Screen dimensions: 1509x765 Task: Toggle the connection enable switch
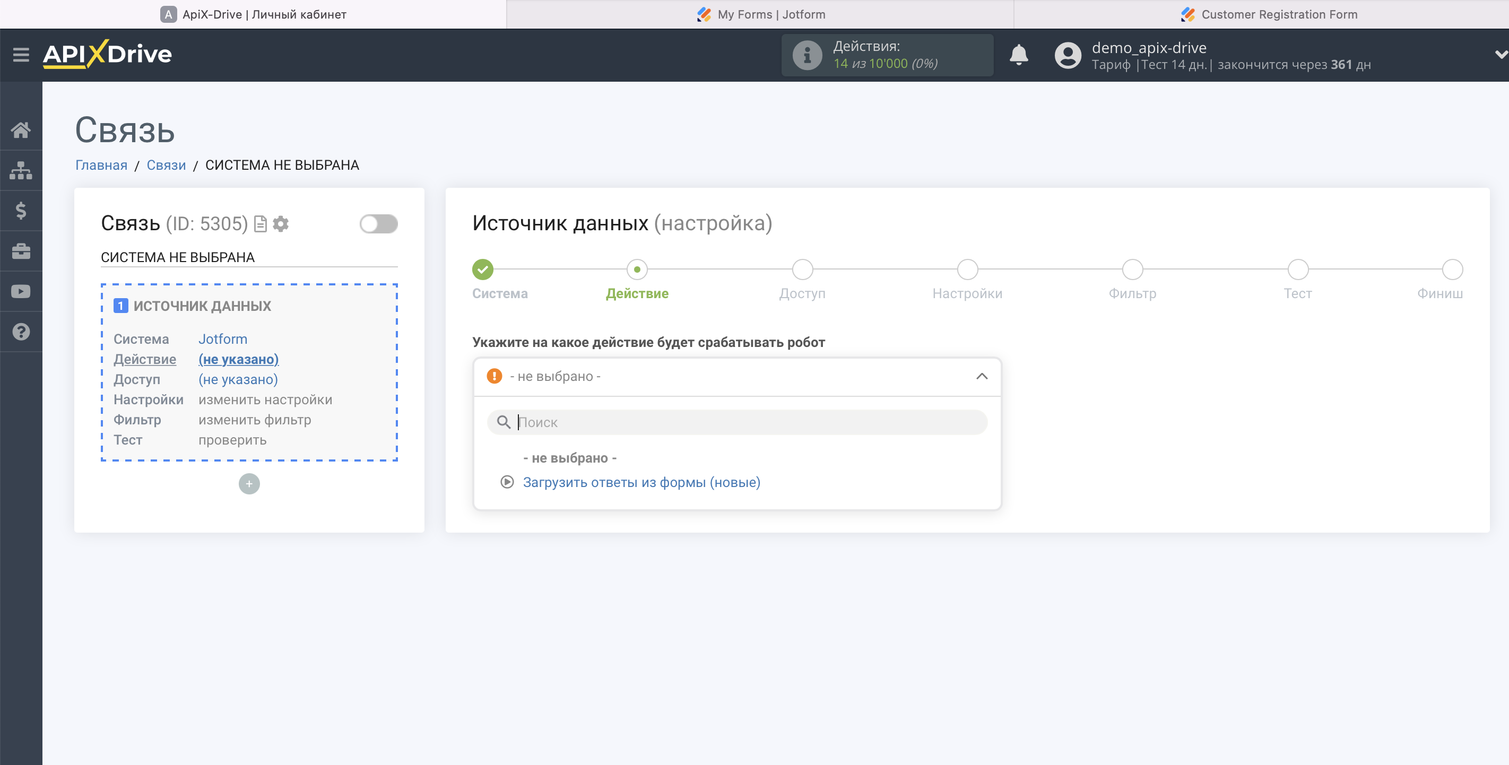pyautogui.click(x=378, y=224)
